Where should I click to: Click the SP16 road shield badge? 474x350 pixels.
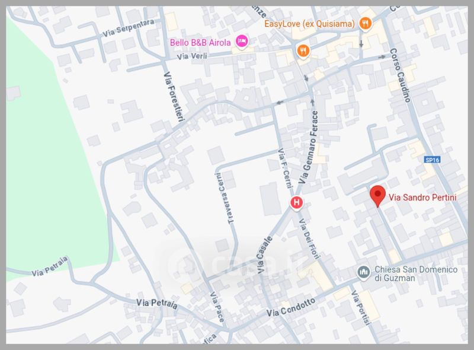[433, 160]
